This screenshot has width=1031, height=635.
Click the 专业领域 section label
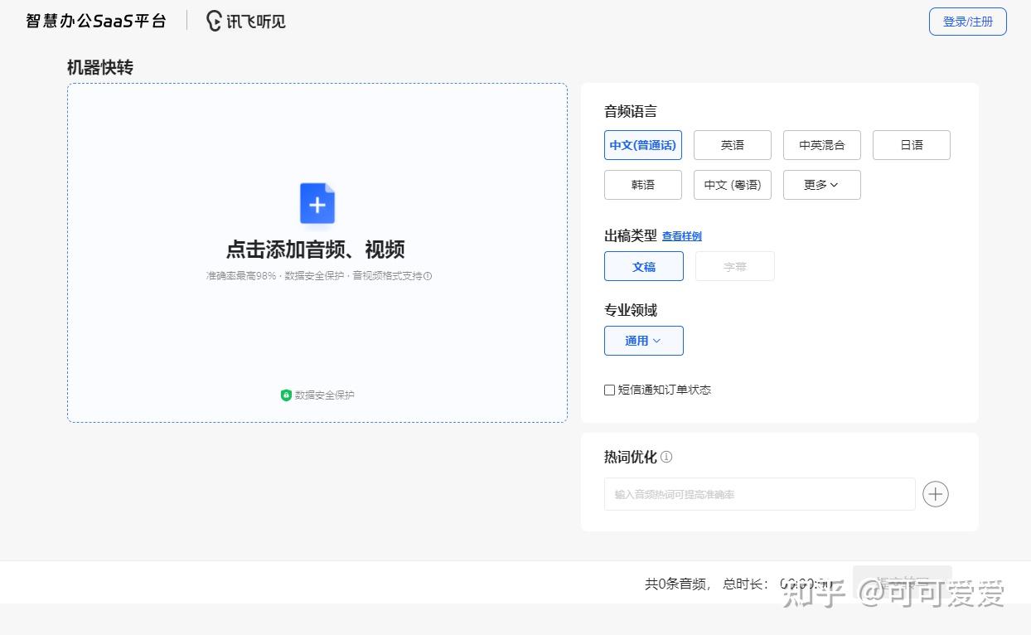(631, 310)
